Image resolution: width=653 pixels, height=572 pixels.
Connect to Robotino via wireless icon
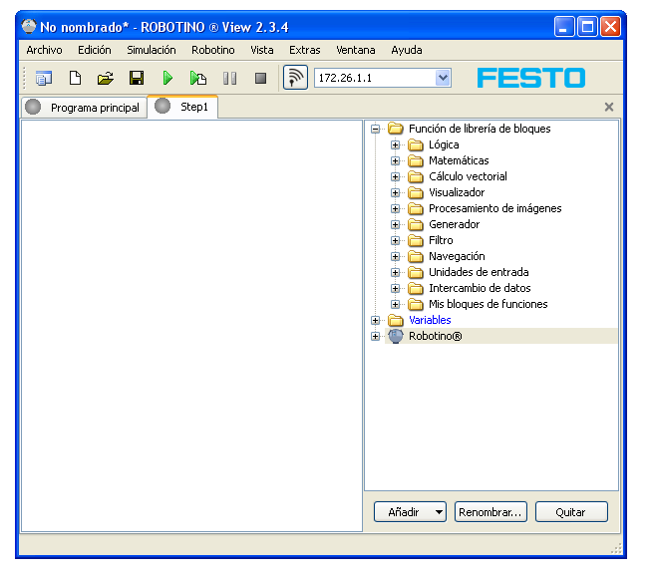coord(295,77)
